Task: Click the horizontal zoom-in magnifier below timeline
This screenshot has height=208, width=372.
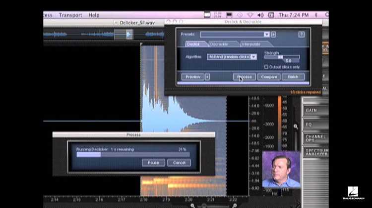Action: [x=235, y=206]
